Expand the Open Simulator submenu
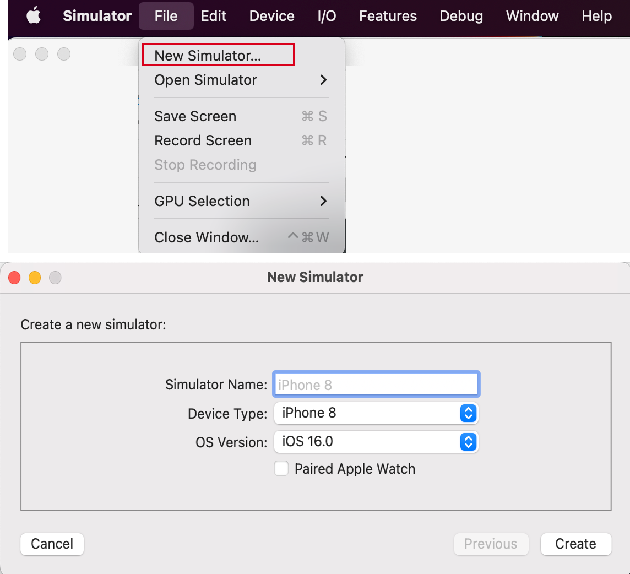The width and height of the screenshot is (630, 574). click(x=241, y=80)
